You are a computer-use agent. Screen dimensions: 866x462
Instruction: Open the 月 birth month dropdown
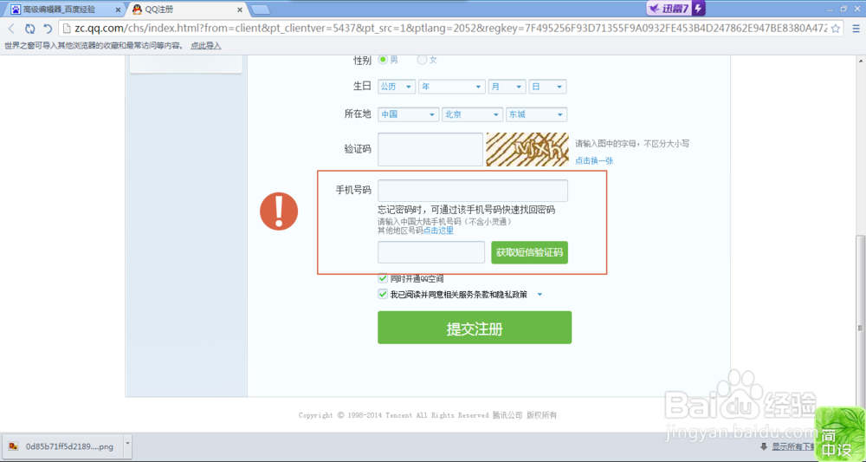[x=507, y=87]
